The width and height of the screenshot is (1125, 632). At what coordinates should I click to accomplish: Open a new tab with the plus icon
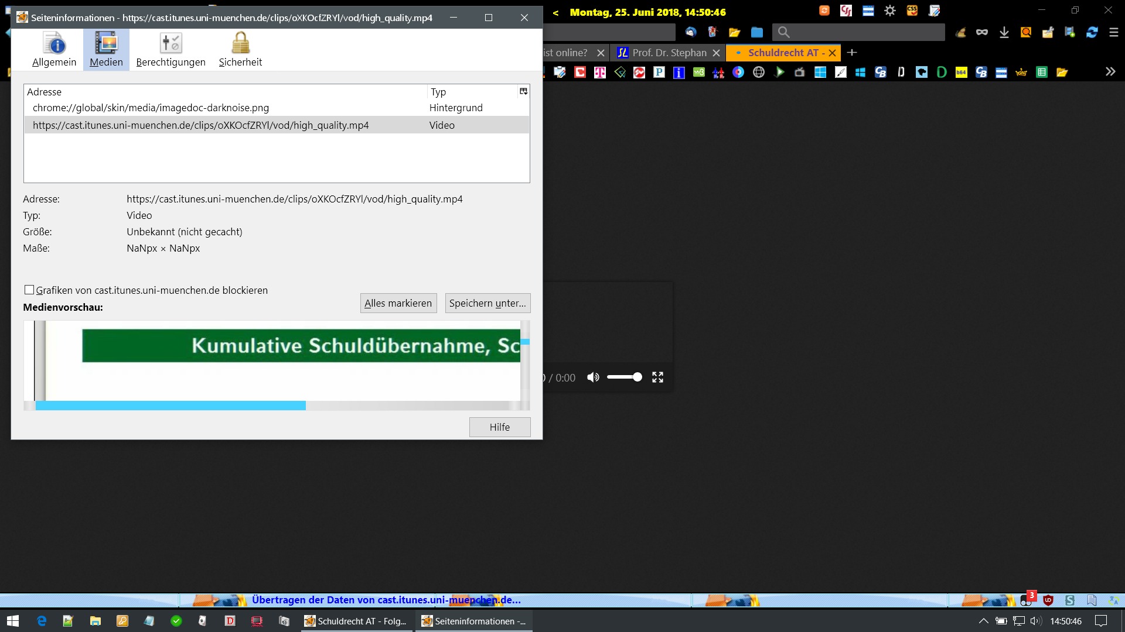(852, 53)
